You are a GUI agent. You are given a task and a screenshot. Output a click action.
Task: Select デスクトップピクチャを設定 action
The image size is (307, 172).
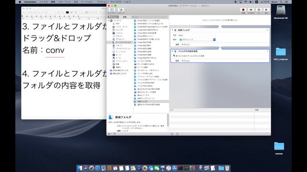(x=148, y=76)
